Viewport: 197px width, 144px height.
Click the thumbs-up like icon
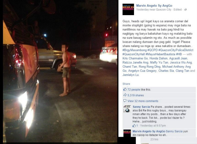(x=125, y=89)
